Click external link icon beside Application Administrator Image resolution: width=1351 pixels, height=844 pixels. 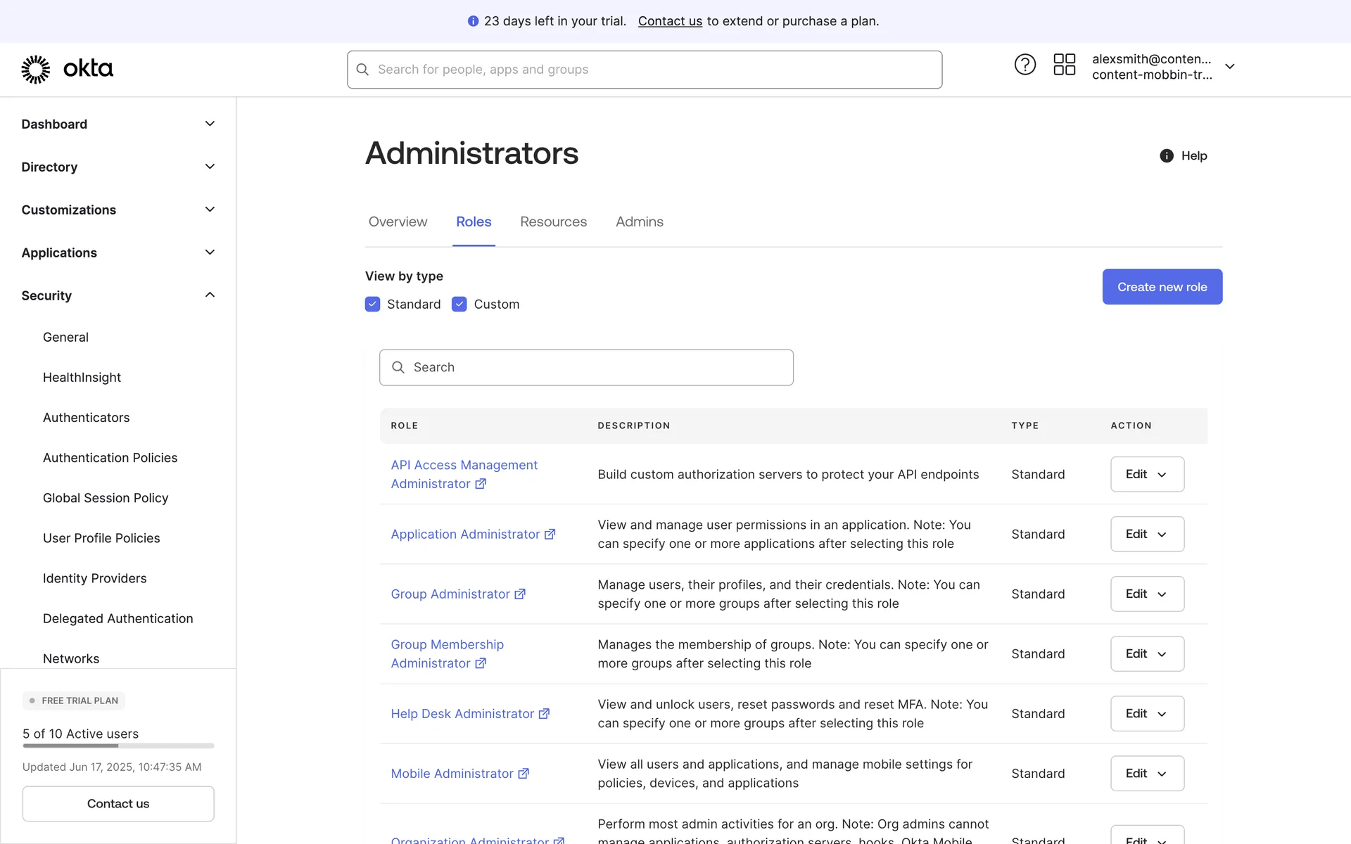click(550, 535)
